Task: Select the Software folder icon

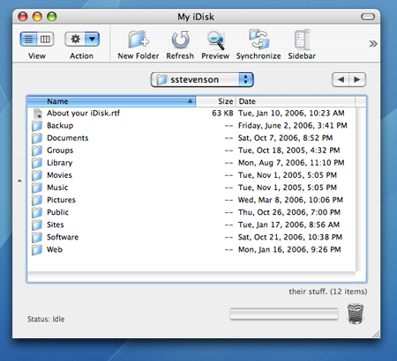Action: [37, 237]
